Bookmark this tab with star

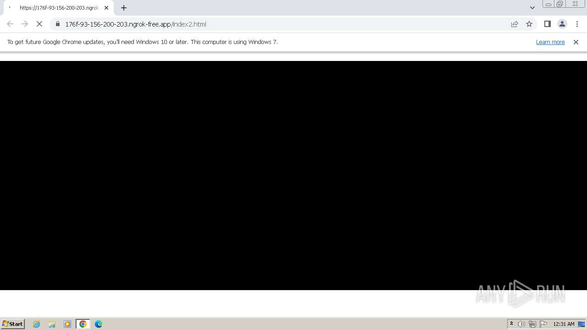(529, 24)
